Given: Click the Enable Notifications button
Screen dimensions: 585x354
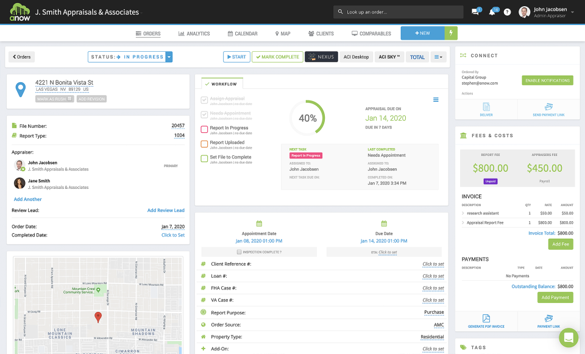Looking at the screenshot, I should coord(548,80).
